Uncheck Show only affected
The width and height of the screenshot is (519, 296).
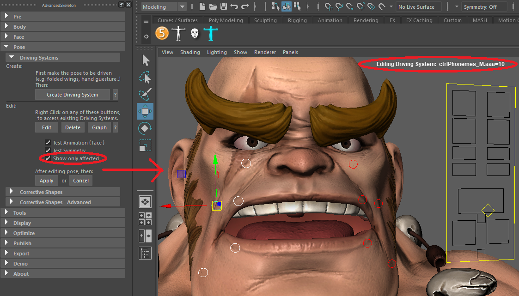point(48,158)
